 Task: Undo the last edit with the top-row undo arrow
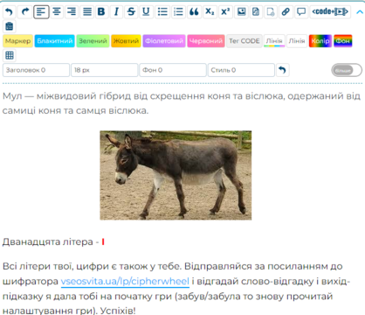(10, 12)
